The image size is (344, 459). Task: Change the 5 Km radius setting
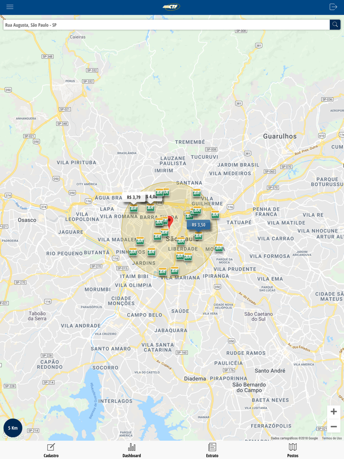[x=13, y=428]
